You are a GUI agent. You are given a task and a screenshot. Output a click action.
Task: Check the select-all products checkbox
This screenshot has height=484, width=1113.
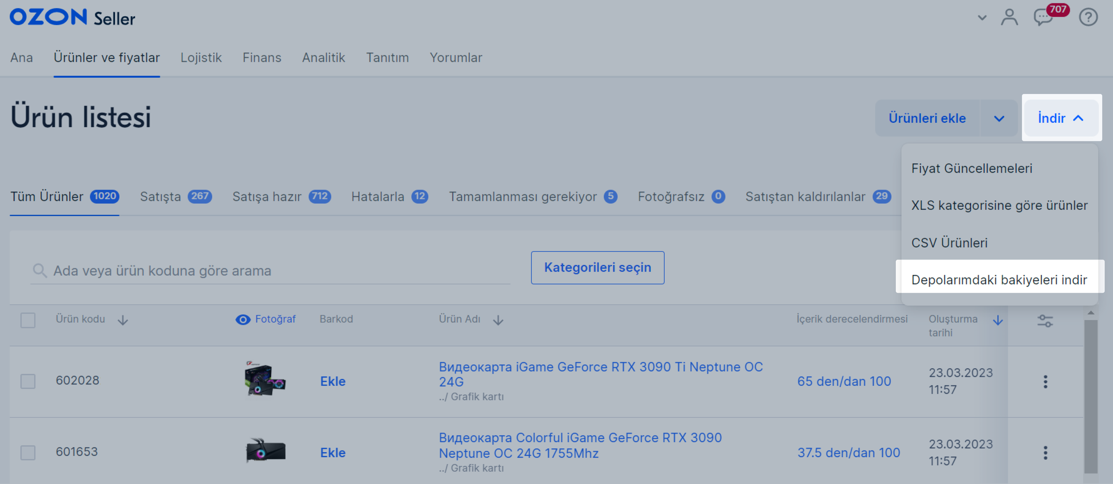click(x=28, y=320)
